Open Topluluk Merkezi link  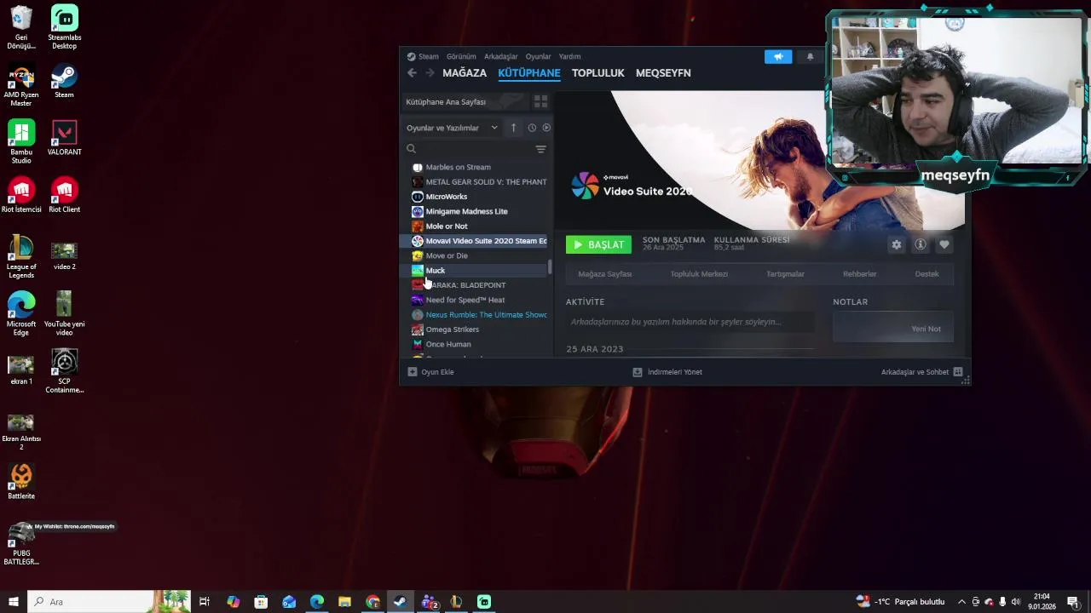pyautogui.click(x=699, y=274)
